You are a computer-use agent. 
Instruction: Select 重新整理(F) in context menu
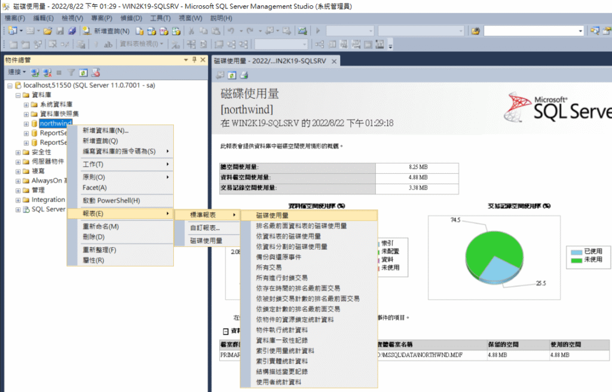[x=120, y=250]
